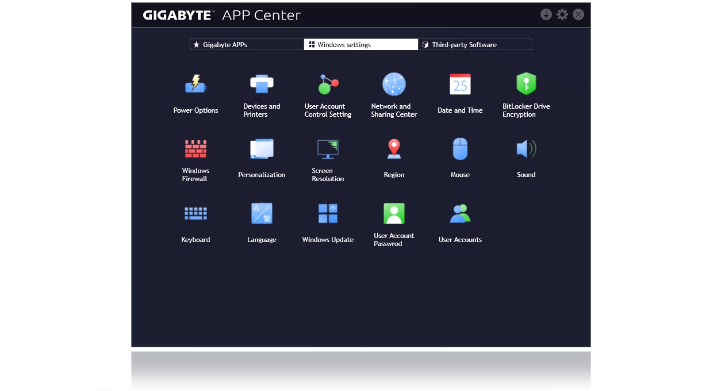The image size is (721, 391).
Task: Close the APP Center window
Action: (578, 14)
